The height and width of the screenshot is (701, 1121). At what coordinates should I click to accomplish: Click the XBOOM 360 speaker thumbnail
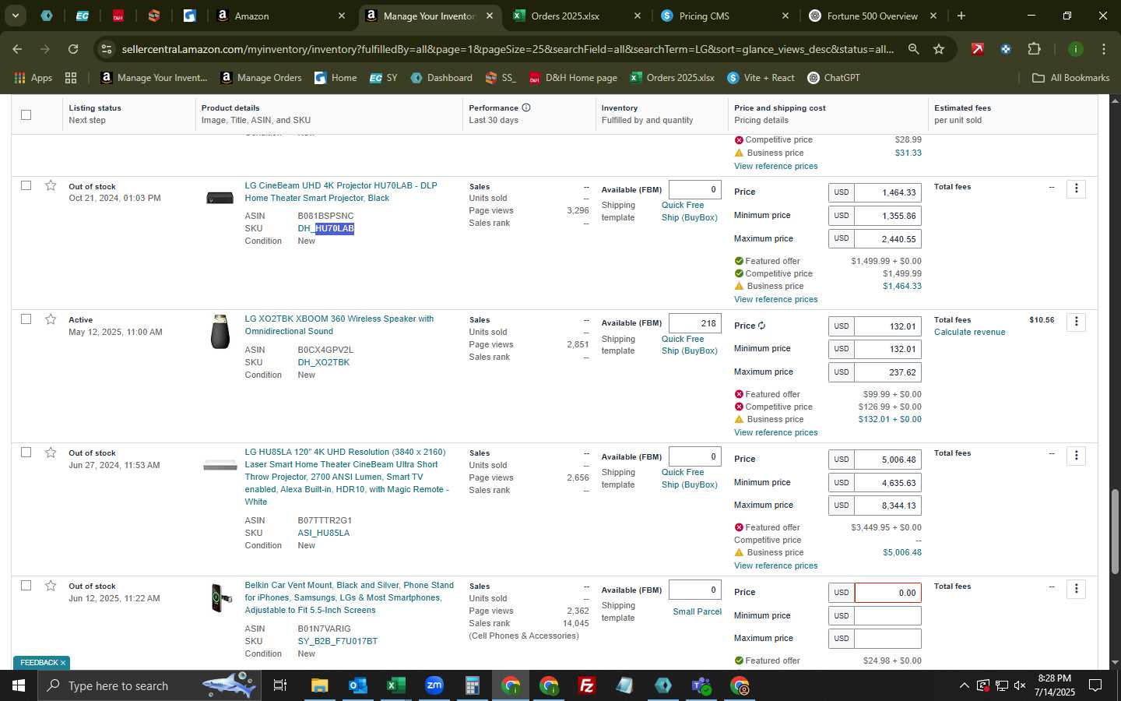[220, 331]
